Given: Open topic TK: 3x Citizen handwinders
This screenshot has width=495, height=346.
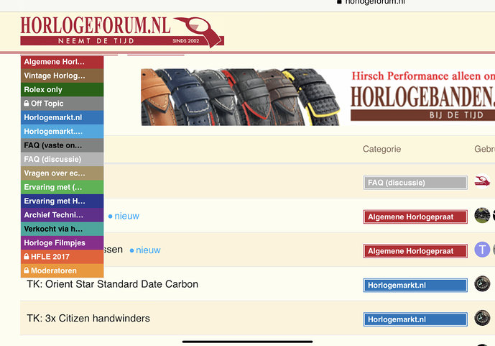Looking at the screenshot, I should point(88,318).
